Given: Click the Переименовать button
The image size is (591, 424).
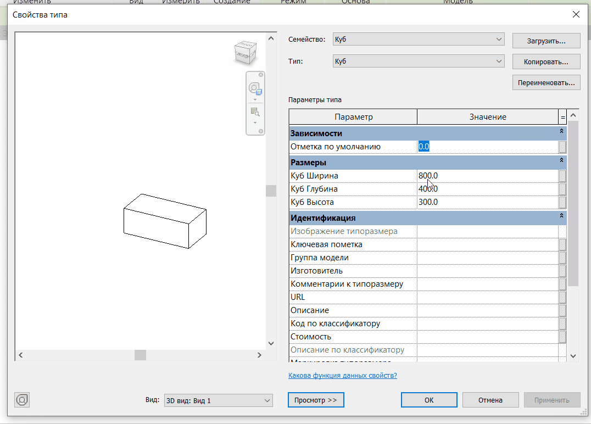Looking at the screenshot, I should point(546,82).
